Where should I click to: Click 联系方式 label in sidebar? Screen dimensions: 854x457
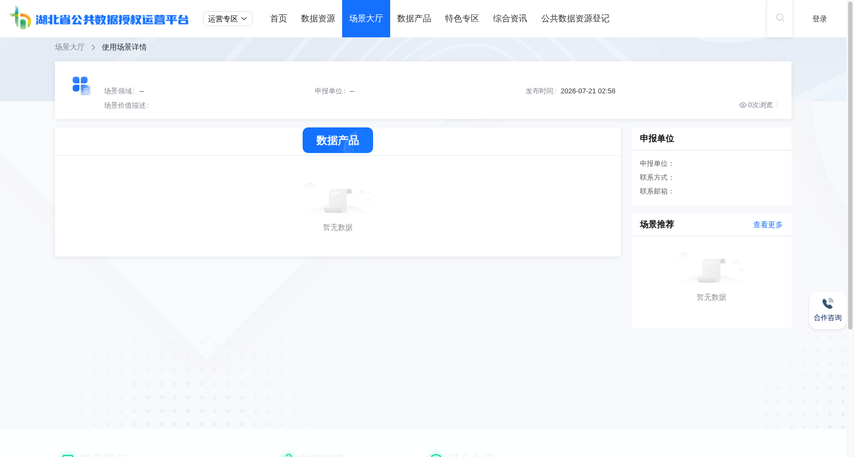tap(657, 178)
